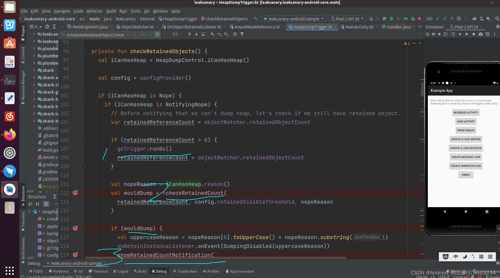This screenshot has width=500, height=278.
Task: Click RECREATE ACTIVITY button in emulator
Action: [466, 113]
